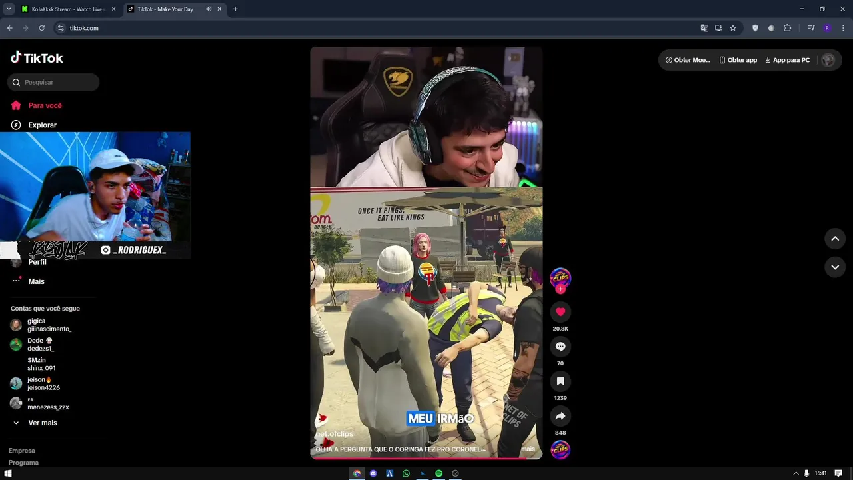Click Obter Moedas button
The height and width of the screenshot is (480, 853).
click(x=688, y=60)
